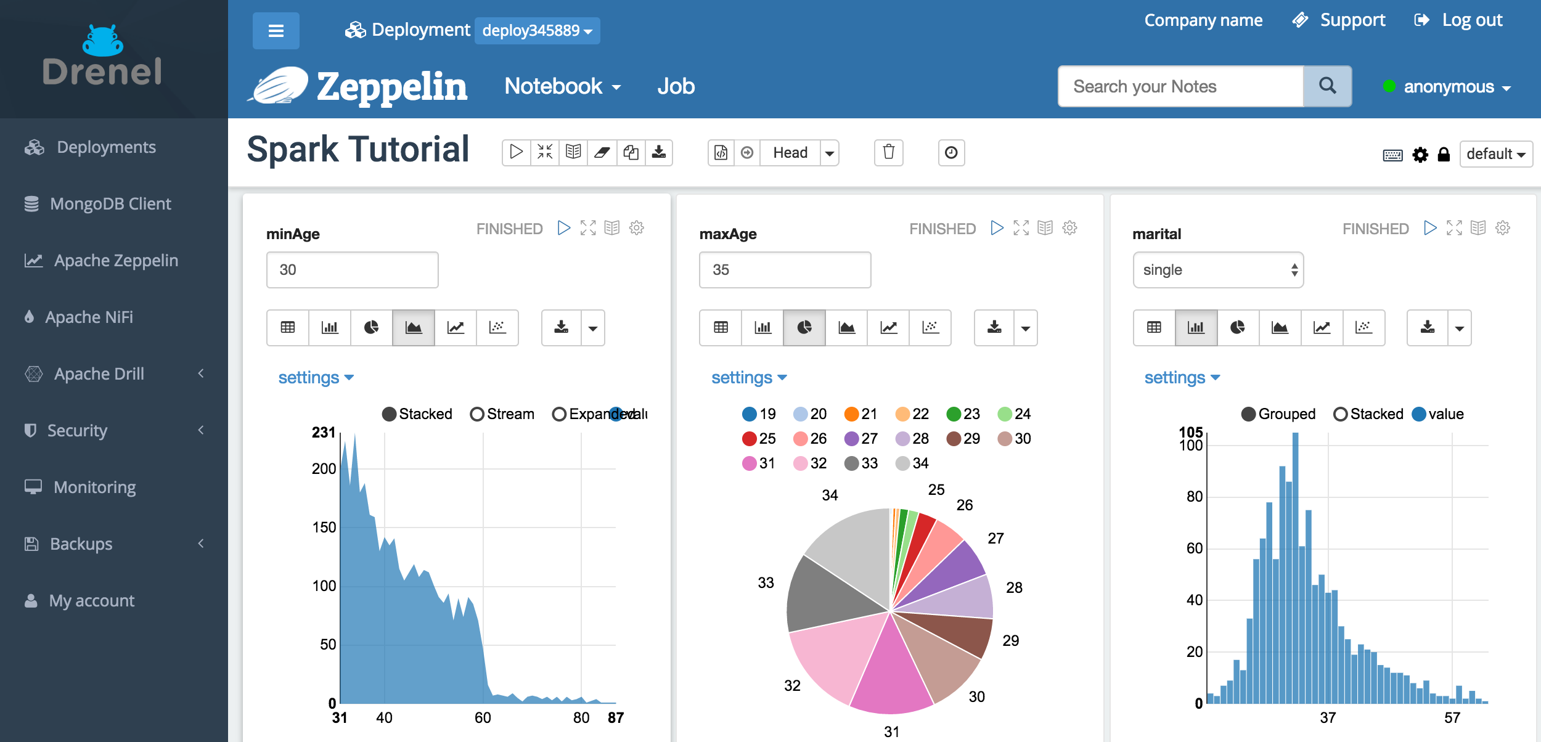Click the minAge input field

[353, 270]
